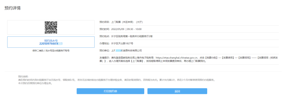The image size is (288, 99).
Task: Click the 请在预约时间内到办税服务厅 instruction line
Action: (116, 80)
